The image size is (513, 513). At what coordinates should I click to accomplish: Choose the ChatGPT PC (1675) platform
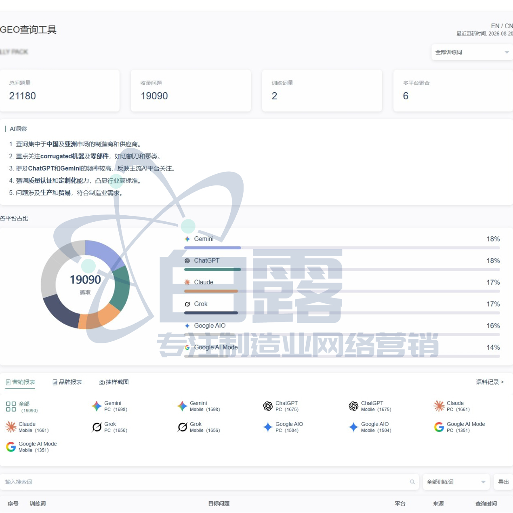(281, 406)
